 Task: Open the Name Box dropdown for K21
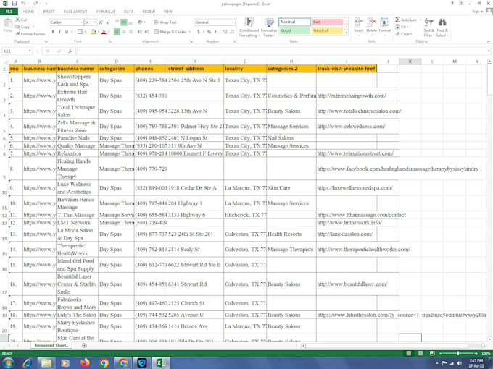tap(30, 51)
